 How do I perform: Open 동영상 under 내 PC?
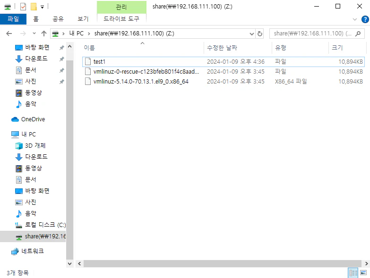click(28, 168)
